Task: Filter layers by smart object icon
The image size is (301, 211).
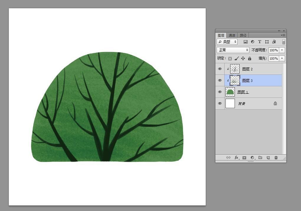Action: [x=274, y=42]
